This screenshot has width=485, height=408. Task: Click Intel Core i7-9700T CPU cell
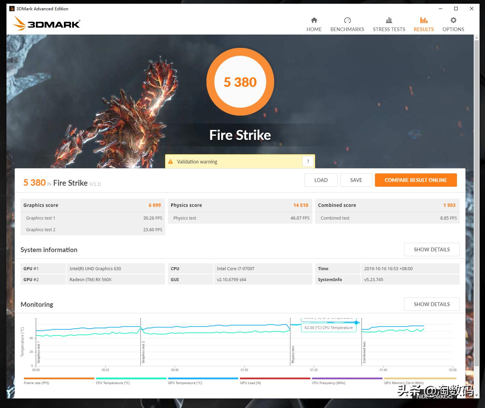tap(263, 268)
